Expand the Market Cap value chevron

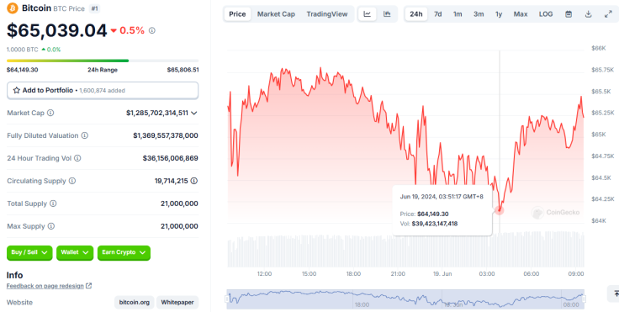click(x=194, y=113)
